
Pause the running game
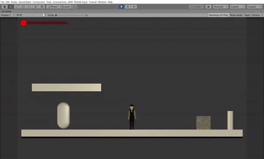click(128, 7)
